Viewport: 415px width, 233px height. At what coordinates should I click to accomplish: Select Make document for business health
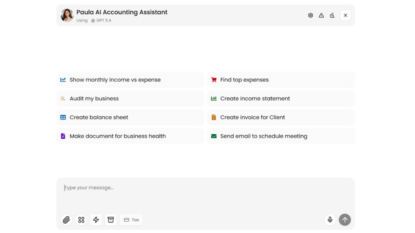[130, 136]
